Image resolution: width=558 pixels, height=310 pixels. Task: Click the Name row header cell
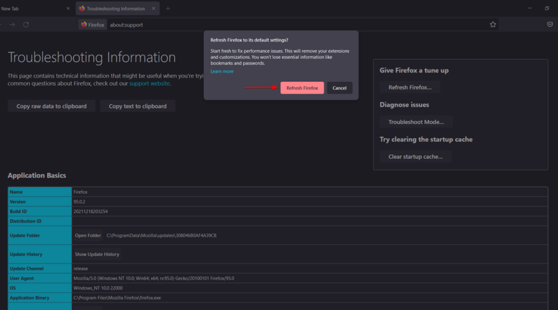[x=40, y=192]
